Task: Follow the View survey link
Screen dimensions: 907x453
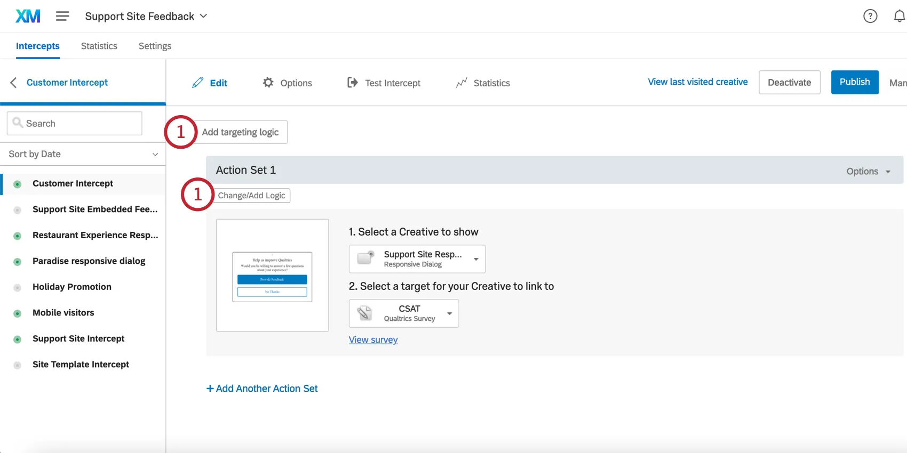Action: [x=373, y=340]
